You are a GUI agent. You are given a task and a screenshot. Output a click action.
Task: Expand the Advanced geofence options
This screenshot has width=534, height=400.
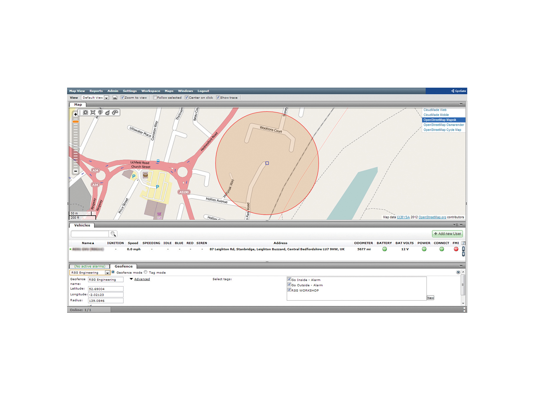[x=142, y=279]
